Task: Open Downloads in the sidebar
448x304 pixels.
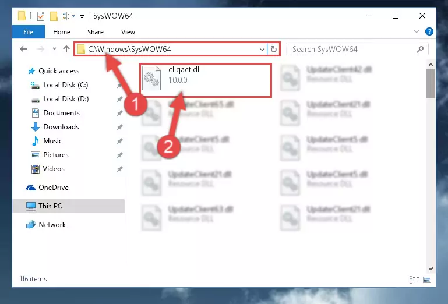Action: [55, 127]
